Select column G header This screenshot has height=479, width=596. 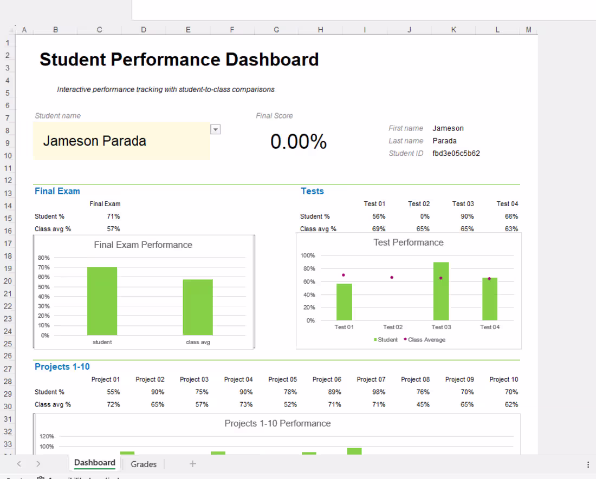point(276,30)
